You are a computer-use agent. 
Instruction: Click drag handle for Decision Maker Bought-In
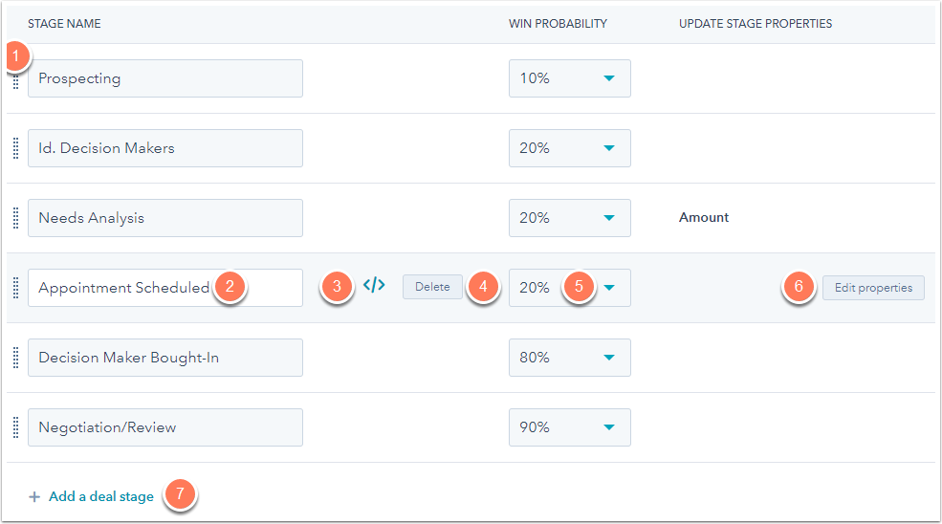15,358
